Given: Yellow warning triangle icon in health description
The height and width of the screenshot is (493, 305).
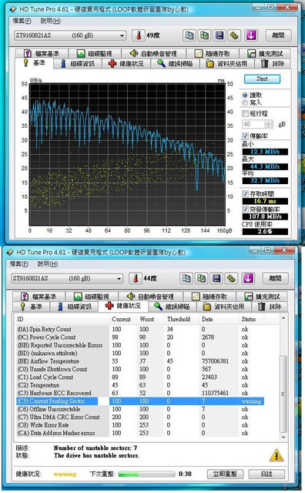Looking at the screenshot, I should (x=277, y=455).
